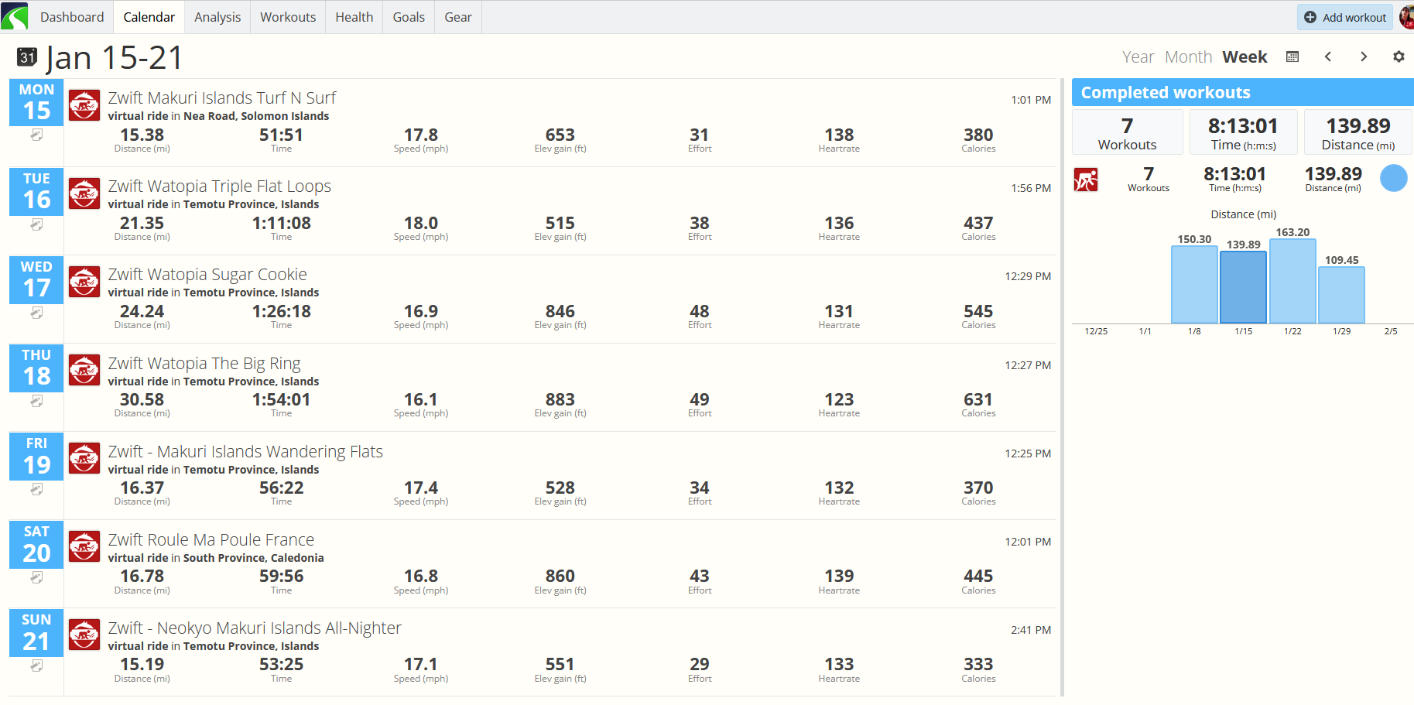Image resolution: width=1414 pixels, height=705 pixels.
Task: Click the green app logo icon
Action: pos(14,16)
